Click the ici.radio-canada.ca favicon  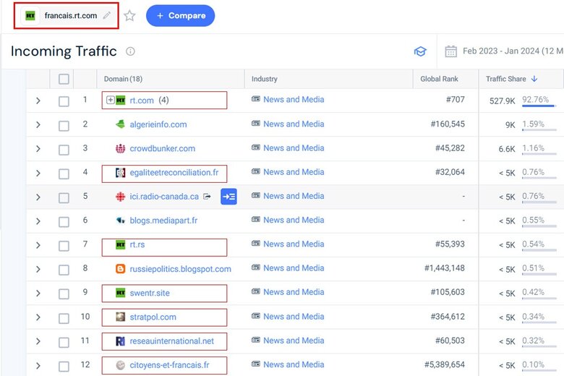click(x=121, y=197)
